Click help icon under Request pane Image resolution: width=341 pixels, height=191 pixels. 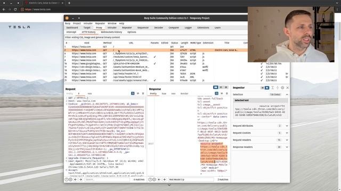click(67, 179)
